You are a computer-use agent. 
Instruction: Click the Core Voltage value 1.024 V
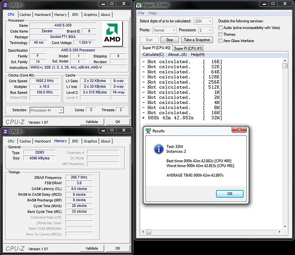click(85, 42)
